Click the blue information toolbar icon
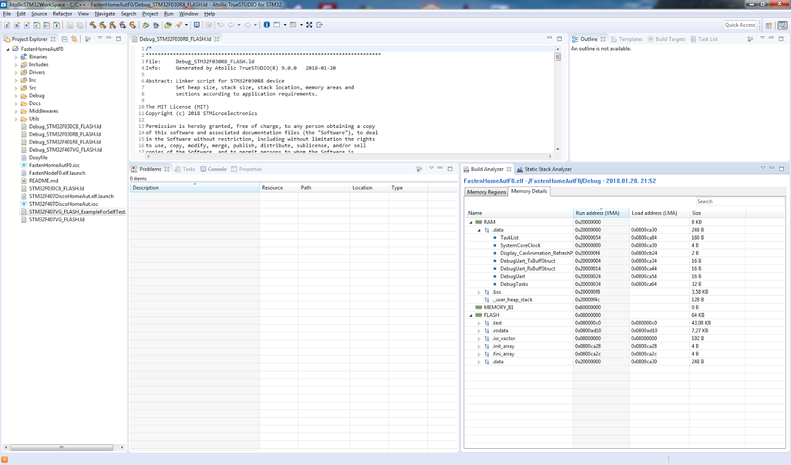This screenshot has width=791, height=465. (x=266, y=25)
